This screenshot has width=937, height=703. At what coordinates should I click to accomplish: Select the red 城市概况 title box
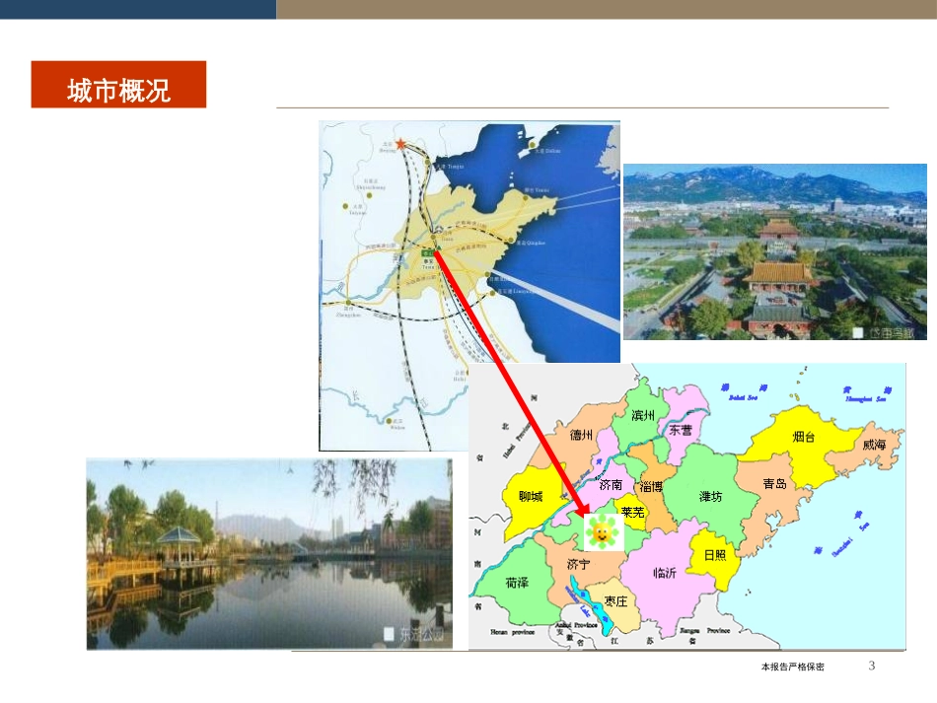click(x=118, y=85)
